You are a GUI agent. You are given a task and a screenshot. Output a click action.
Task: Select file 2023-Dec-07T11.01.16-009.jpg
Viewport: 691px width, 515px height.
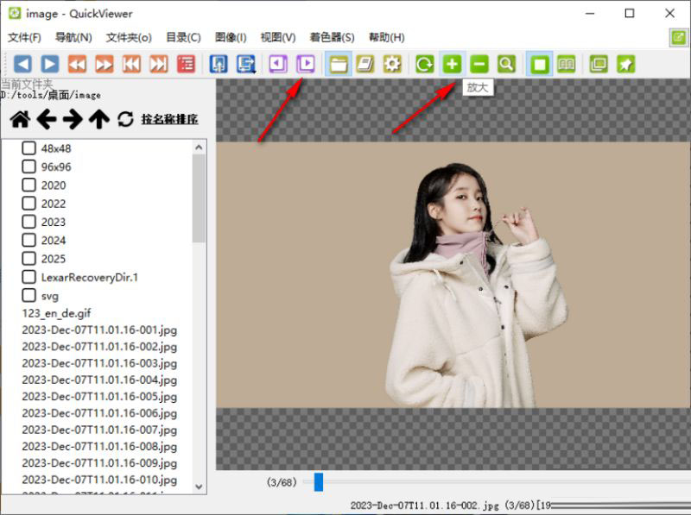coord(99,463)
